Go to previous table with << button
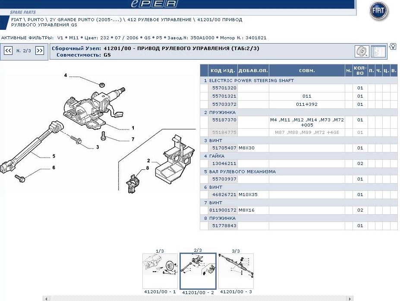The height and width of the screenshot is (301, 400). (8, 51)
